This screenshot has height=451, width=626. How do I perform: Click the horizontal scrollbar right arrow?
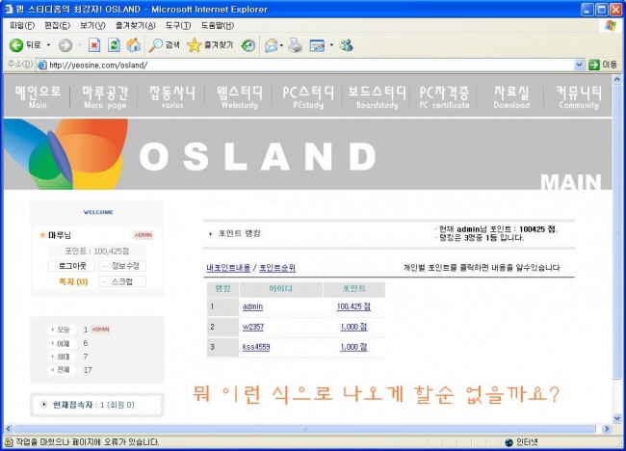tap(607, 429)
